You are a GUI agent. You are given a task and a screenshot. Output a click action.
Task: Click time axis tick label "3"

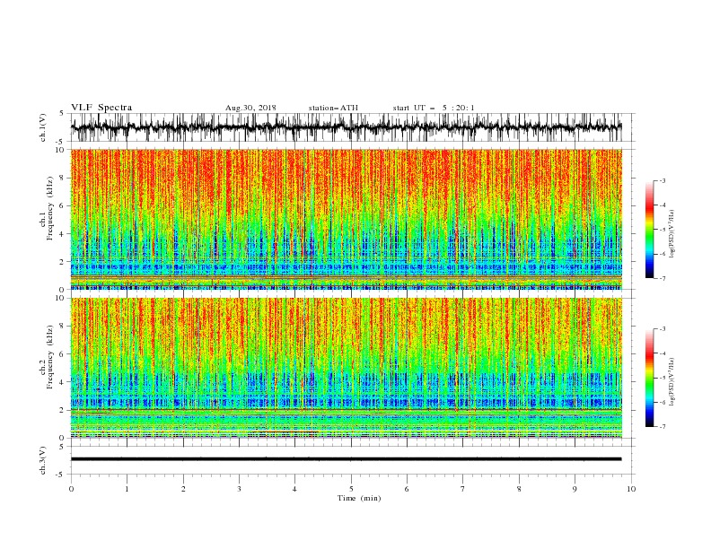click(x=239, y=489)
